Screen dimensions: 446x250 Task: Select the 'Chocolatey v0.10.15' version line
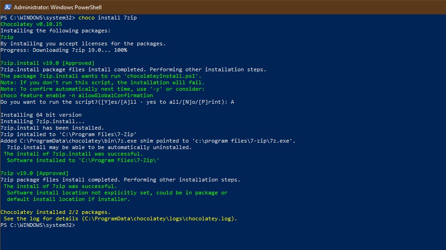click(31, 24)
